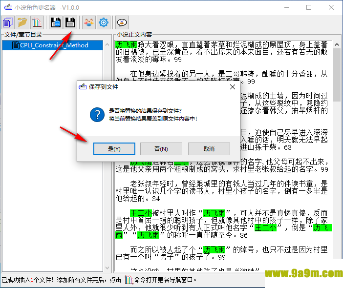Open character management people icon
343x288 pixels.
tap(89, 22)
